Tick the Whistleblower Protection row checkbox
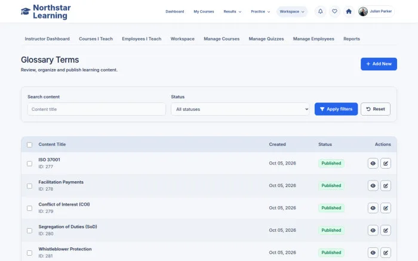 coord(30,253)
